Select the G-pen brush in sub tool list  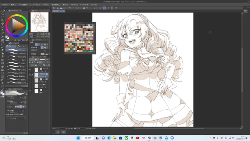click(x=16, y=50)
